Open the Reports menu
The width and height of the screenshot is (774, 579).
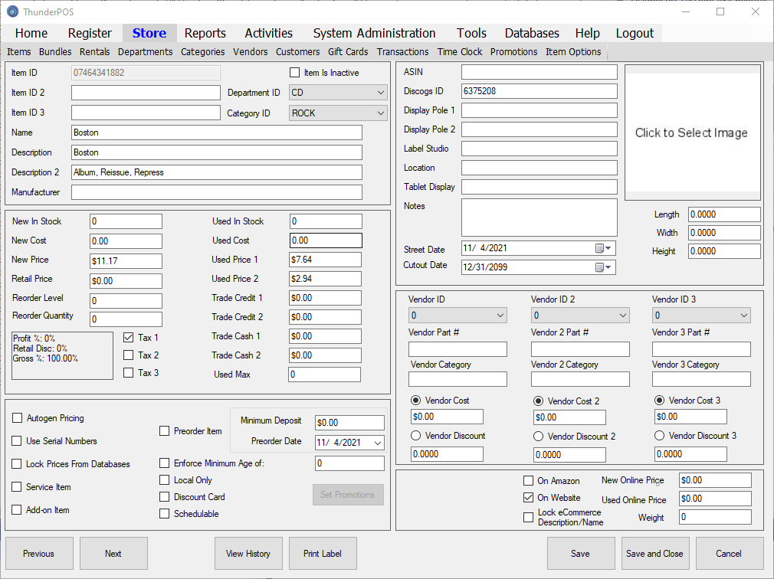pos(205,33)
